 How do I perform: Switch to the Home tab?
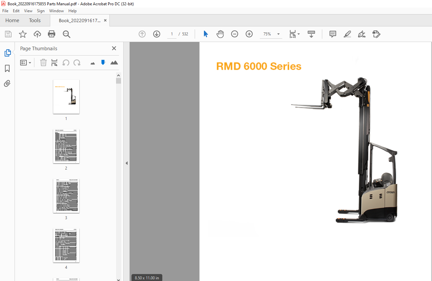pyautogui.click(x=12, y=20)
